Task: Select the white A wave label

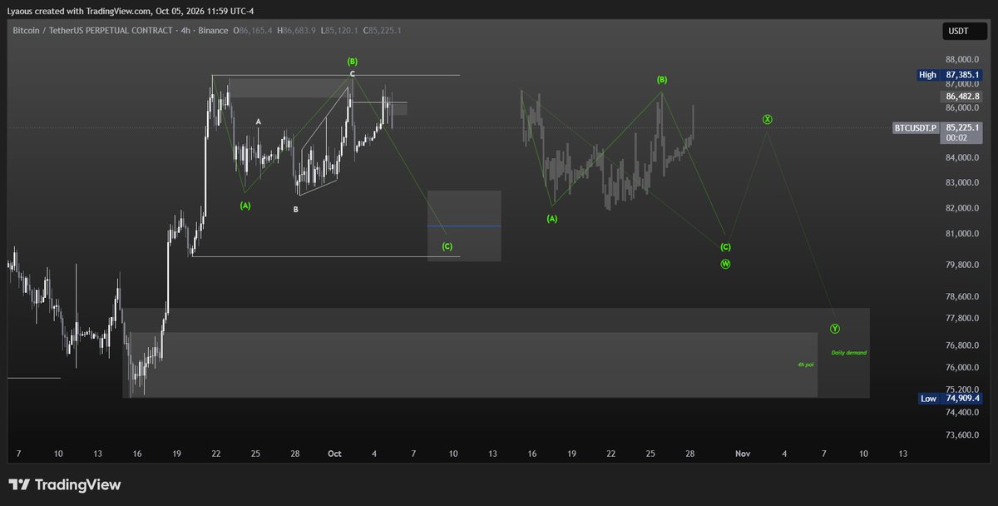Action: pyautogui.click(x=259, y=122)
